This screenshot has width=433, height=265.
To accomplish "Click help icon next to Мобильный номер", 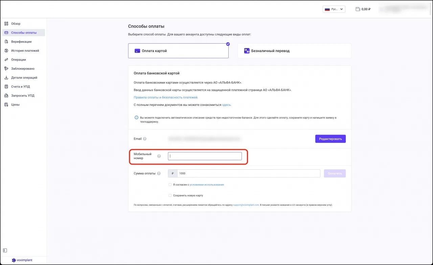I will (x=159, y=156).
